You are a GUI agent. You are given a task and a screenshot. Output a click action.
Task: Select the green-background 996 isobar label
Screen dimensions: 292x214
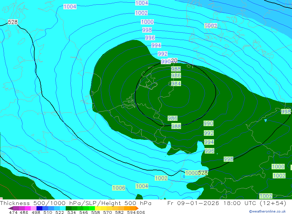tap(209, 151)
